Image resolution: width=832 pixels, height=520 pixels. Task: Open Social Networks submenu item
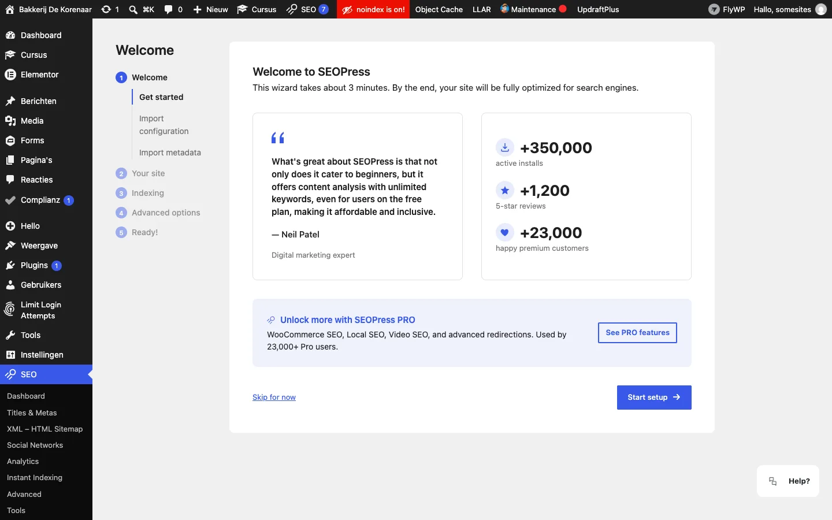35,445
